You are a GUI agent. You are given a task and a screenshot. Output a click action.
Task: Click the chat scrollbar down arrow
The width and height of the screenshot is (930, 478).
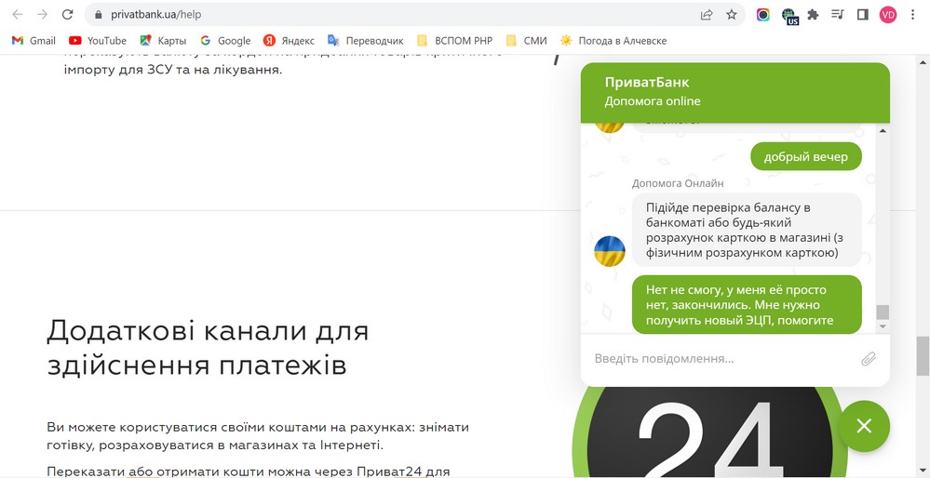point(883,326)
